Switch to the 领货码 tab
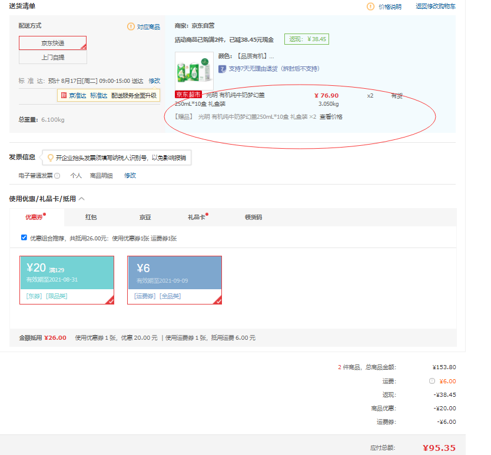This screenshot has height=455, width=491. pyautogui.click(x=253, y=217)
